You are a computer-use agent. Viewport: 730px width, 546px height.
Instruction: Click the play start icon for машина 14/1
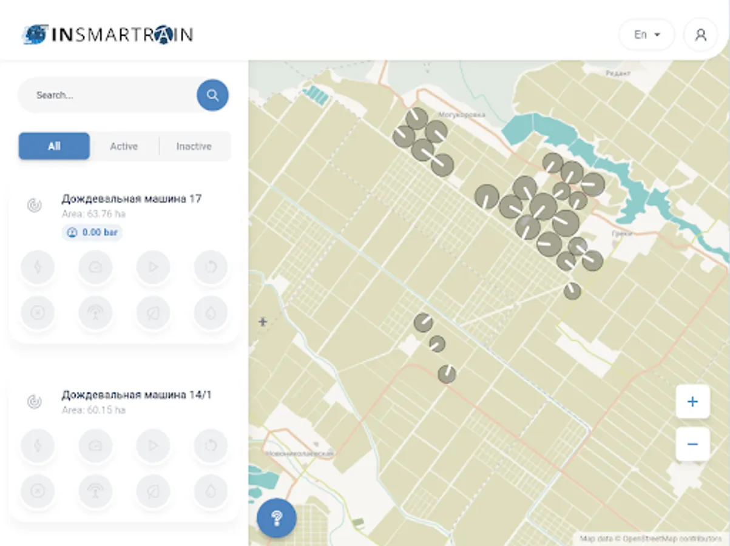click(x=153, y=446)
